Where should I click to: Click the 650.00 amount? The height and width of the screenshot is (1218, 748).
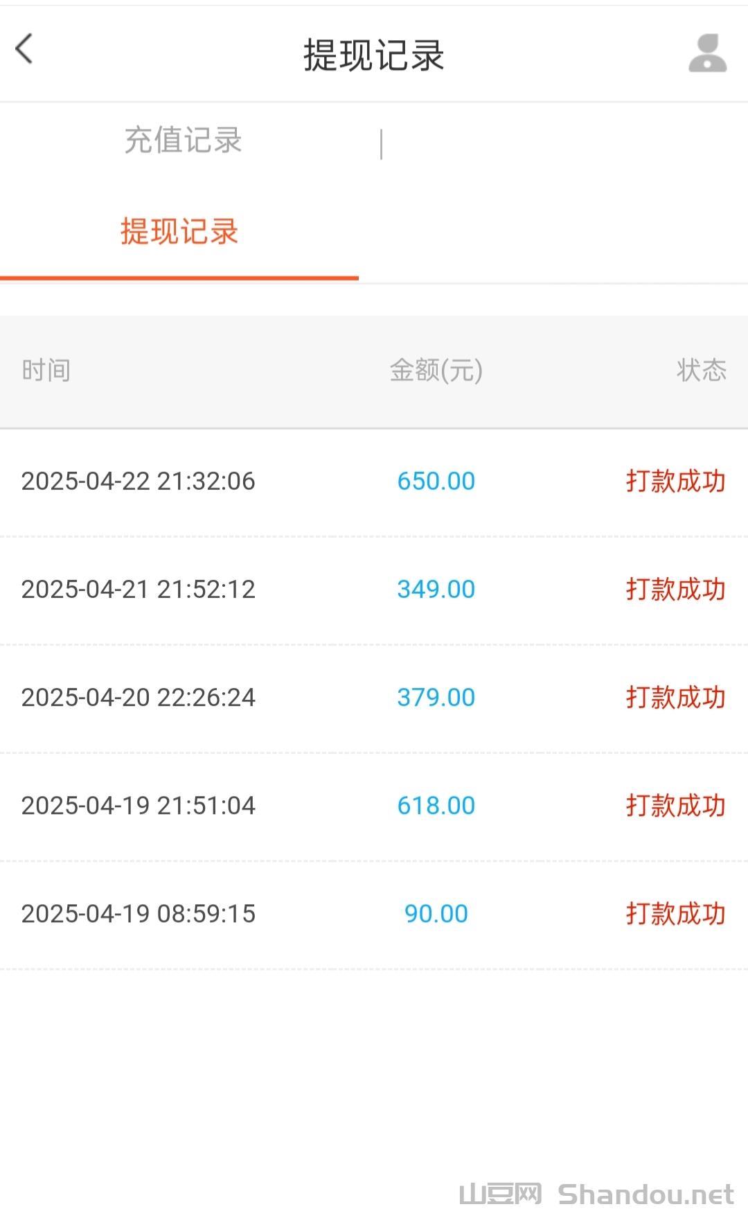pyautogui.click(x=436, y=482)
